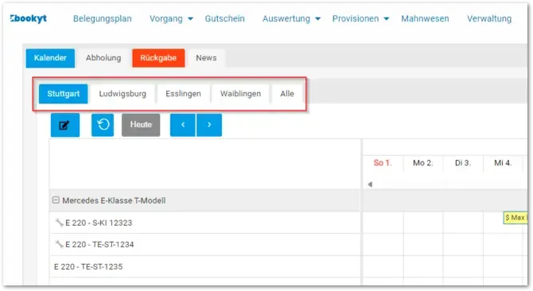Open Gutschein in the top navigation
The image size is (533, 291).
coord(224,18)
